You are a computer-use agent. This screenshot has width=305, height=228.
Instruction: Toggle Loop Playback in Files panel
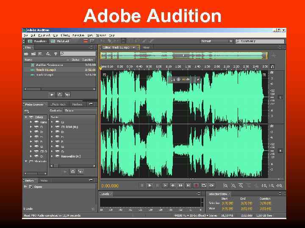pos(60,95)
